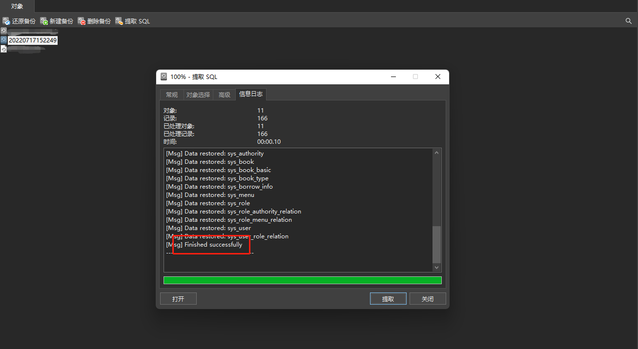The image size is (638, 349).
Task: Select the backup item 20220717152249
Action: point(32,40)
